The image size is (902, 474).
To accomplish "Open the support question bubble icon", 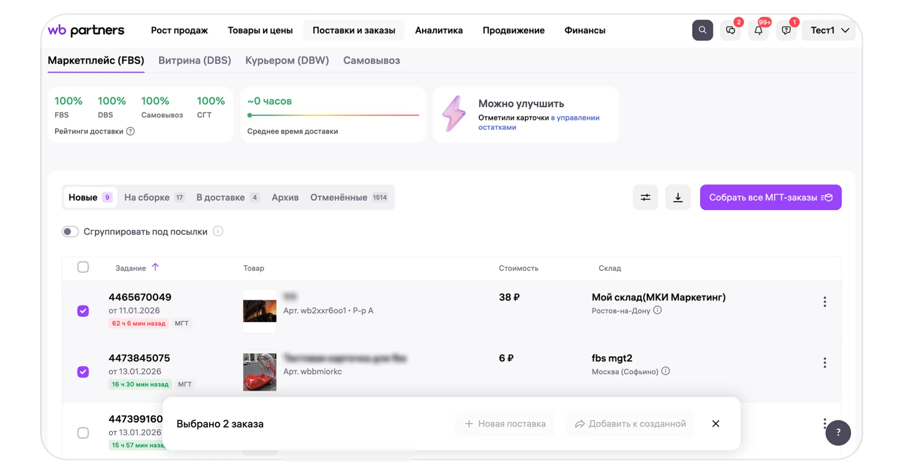I will click(786, 30).
